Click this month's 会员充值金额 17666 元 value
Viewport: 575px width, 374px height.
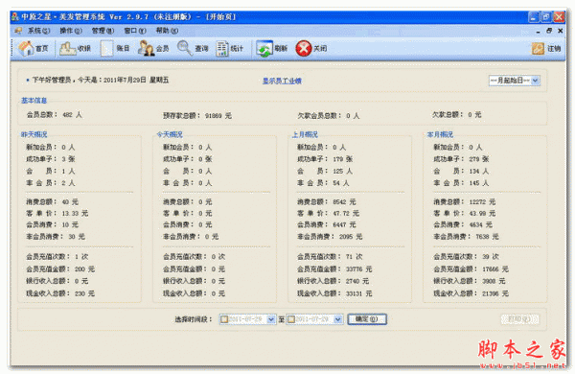coord(471,269)
